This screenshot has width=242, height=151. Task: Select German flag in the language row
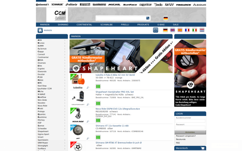(165, 30)
